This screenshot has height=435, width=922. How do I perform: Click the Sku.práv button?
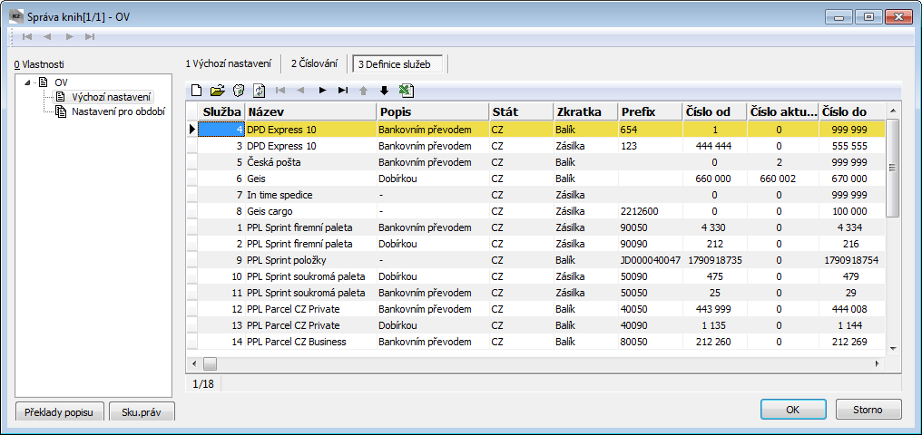(142, 412)
